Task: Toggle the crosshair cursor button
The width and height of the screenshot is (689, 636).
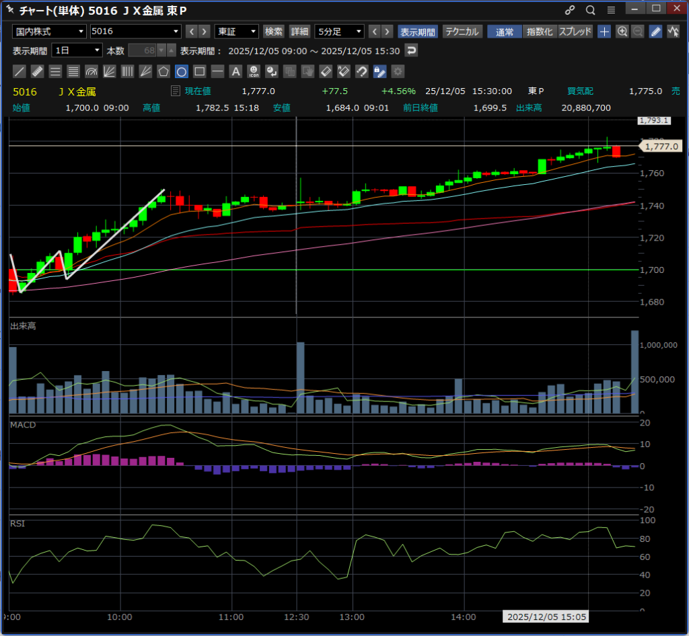Action: coord(604,32)
